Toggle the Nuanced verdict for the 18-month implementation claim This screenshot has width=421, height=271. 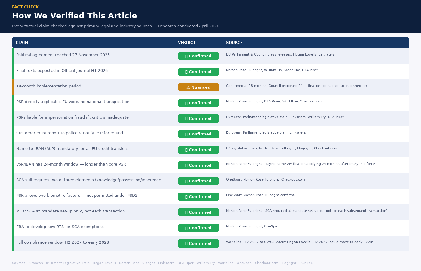point(198,87)
